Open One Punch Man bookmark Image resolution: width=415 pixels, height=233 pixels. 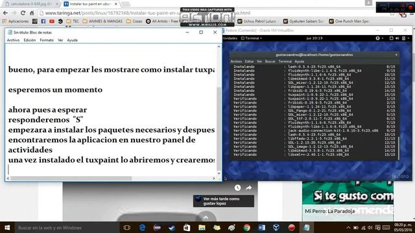point(350,21)
